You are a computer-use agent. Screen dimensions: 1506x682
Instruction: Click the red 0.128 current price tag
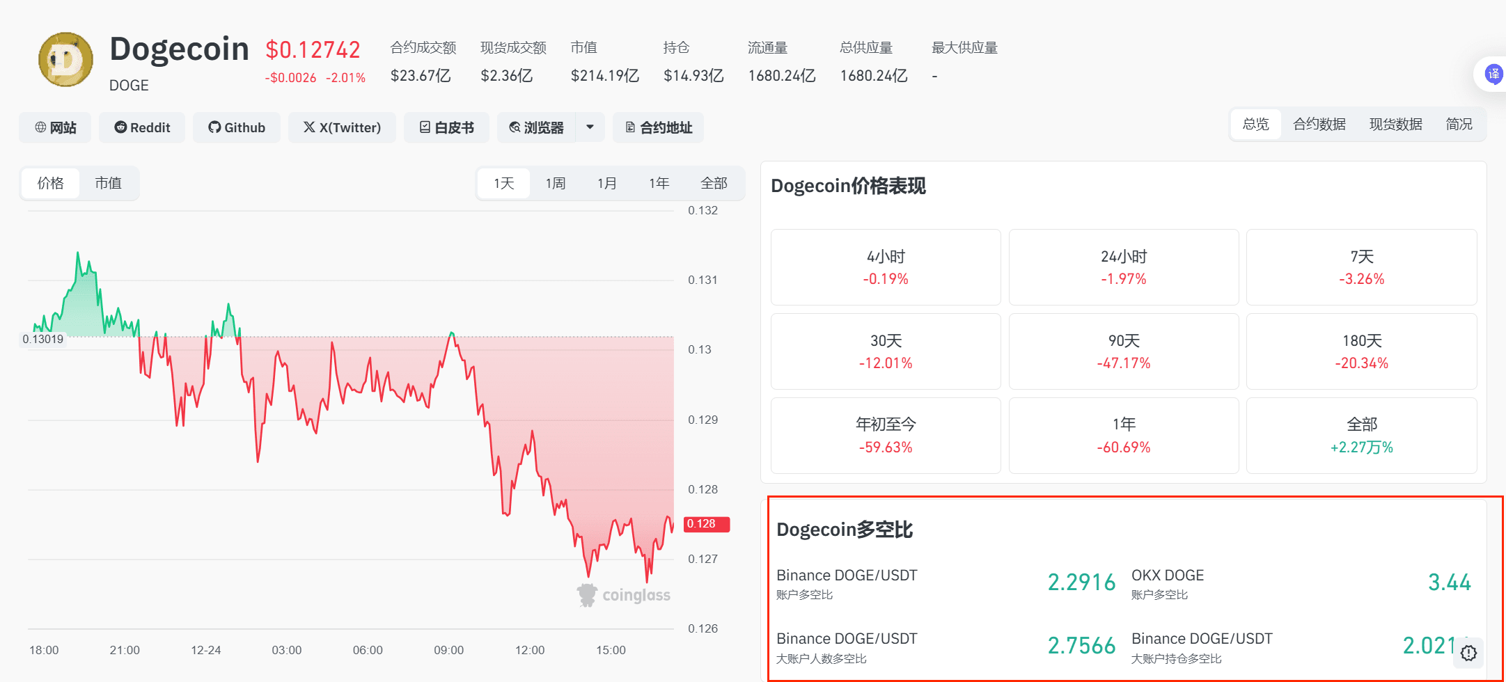coord(707,524)
